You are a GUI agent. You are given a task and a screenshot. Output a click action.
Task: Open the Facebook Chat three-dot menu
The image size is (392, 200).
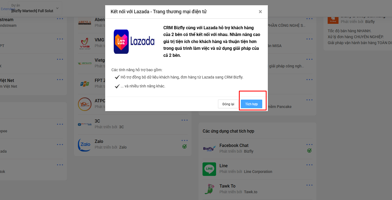click(x=309, y=145)
